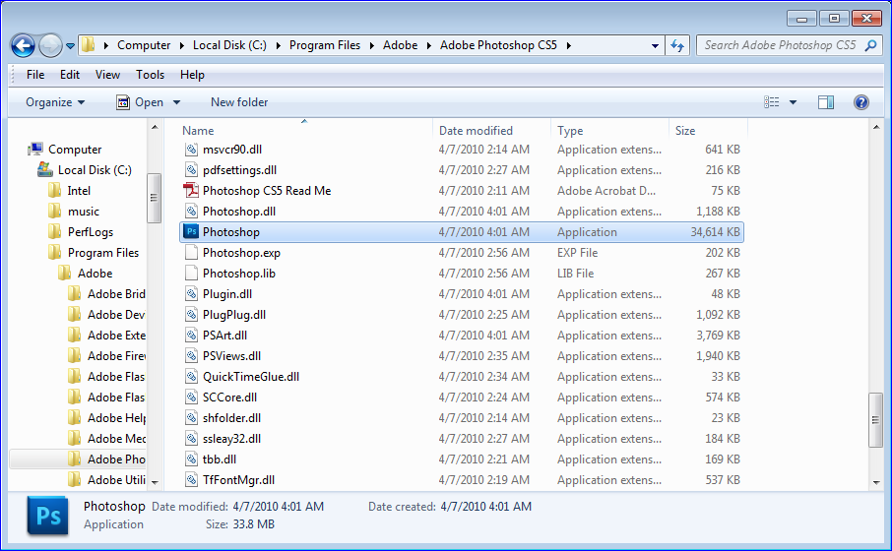This screenshot has width=892, height=551.
Task: Expand address bar history dropdown
Action: [x=655, y=45]
